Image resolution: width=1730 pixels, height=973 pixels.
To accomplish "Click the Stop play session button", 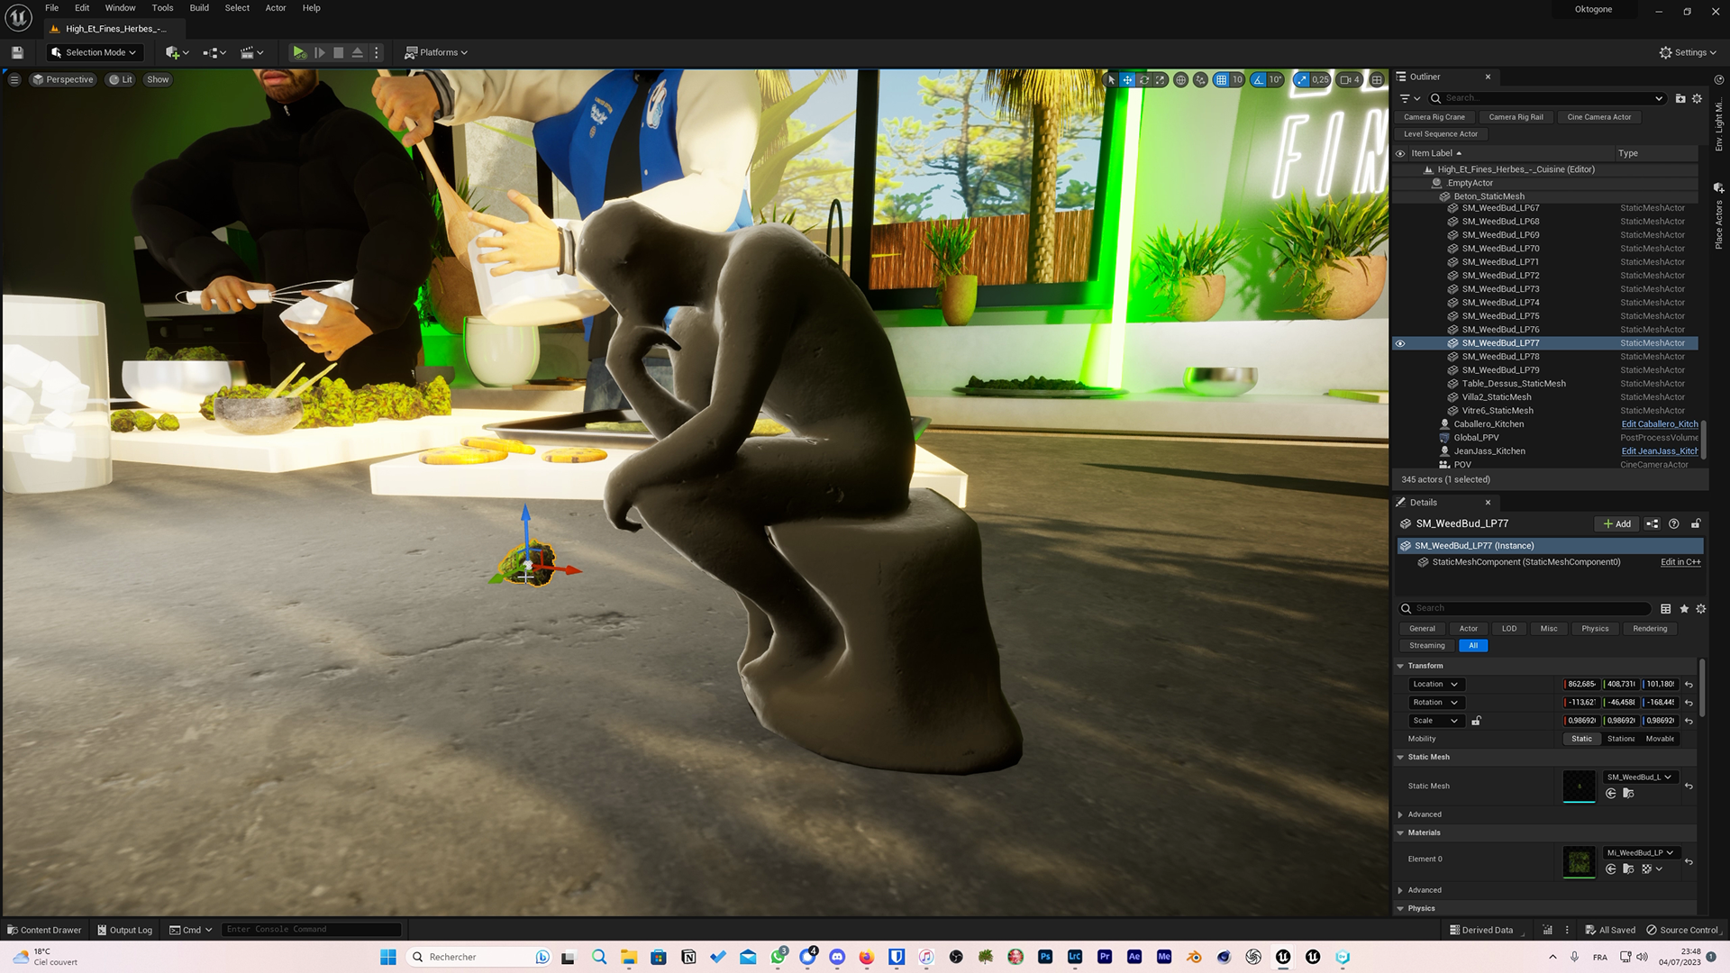I will [338, 52].
